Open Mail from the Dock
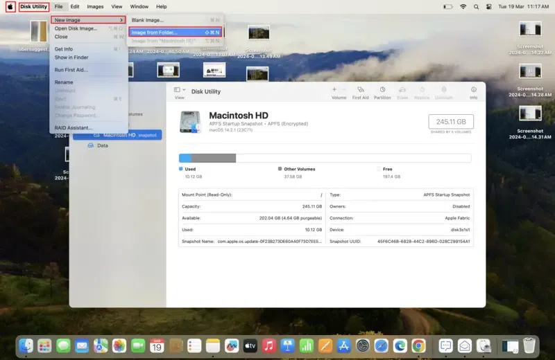Viewport: 555px width, 360px height. tap(82, 346)
